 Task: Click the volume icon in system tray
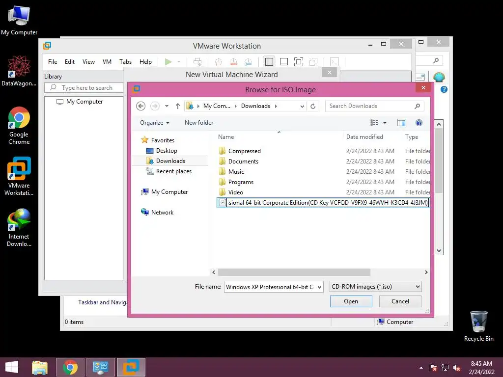(457, 368)
